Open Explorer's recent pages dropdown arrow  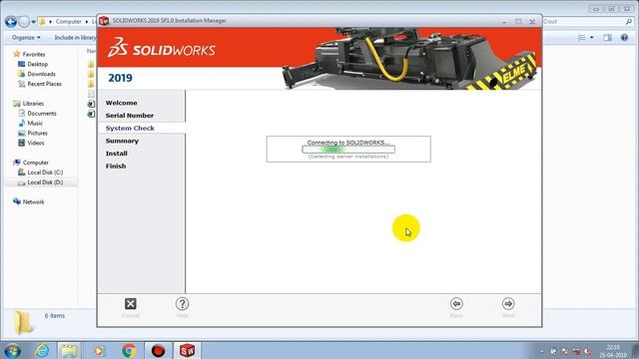(33, 22)
